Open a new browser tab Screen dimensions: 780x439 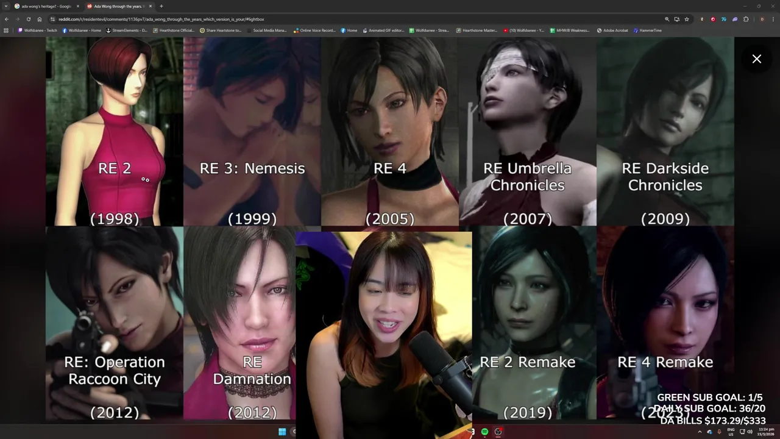point(161,6)
